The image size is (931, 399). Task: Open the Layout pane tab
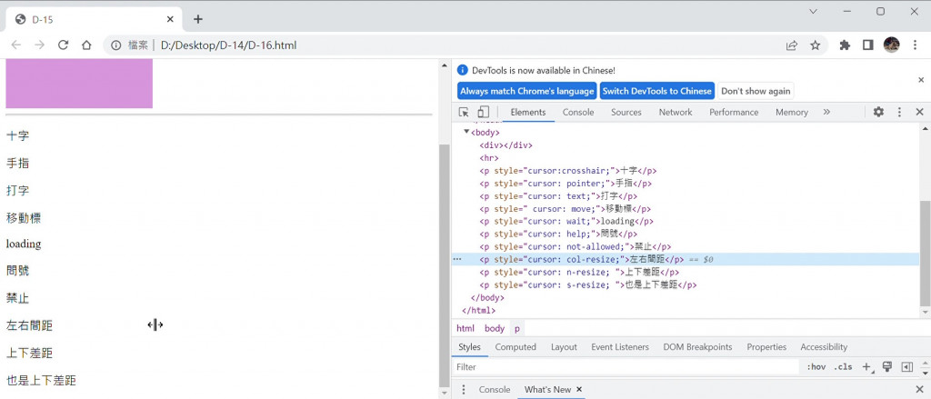(x=564, y=347)
